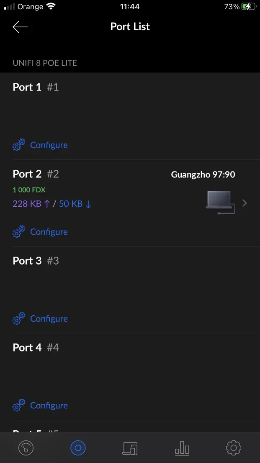Open the statistics bar chart tab

tap(182, 448)
